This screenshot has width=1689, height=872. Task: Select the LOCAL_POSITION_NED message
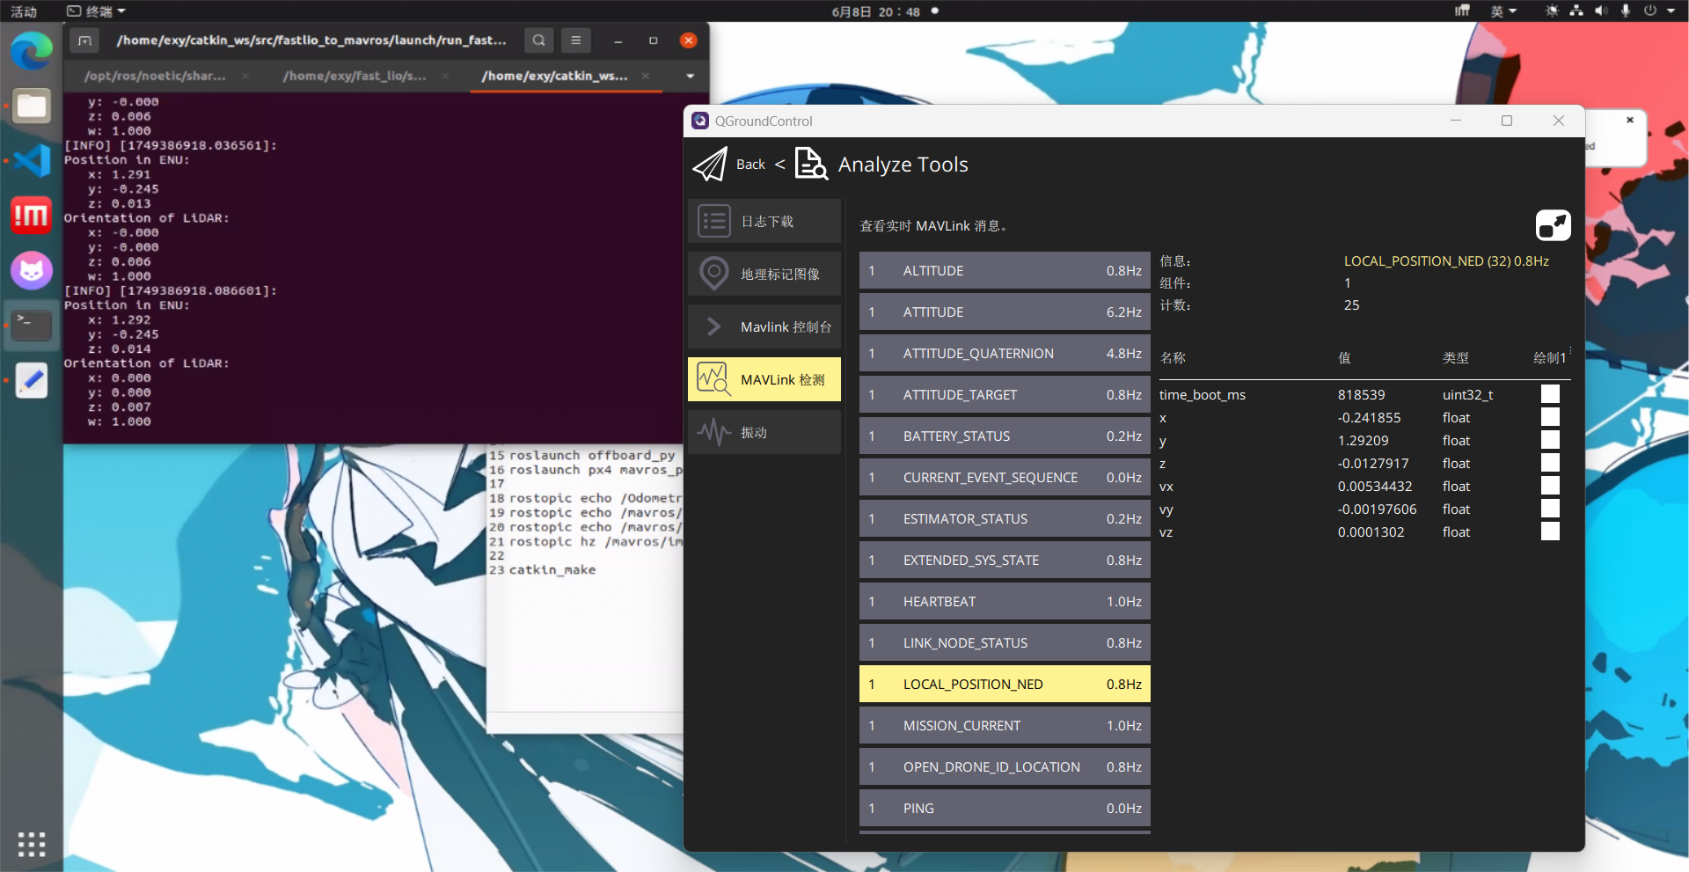coord(1005,684)
